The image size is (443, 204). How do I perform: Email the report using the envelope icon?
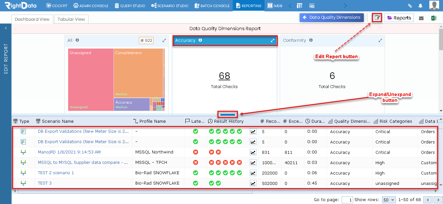point(422,18)
